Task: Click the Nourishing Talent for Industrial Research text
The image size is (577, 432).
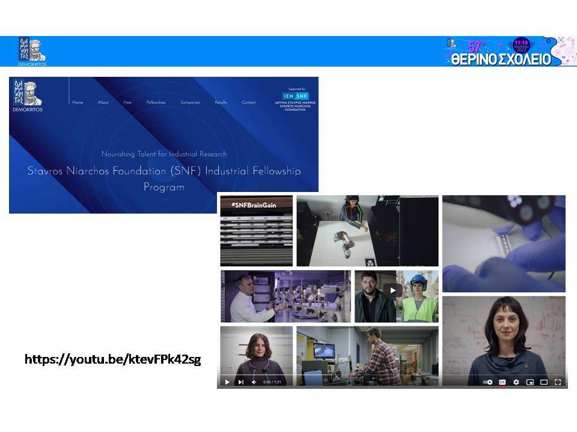Action: point(164,154)
